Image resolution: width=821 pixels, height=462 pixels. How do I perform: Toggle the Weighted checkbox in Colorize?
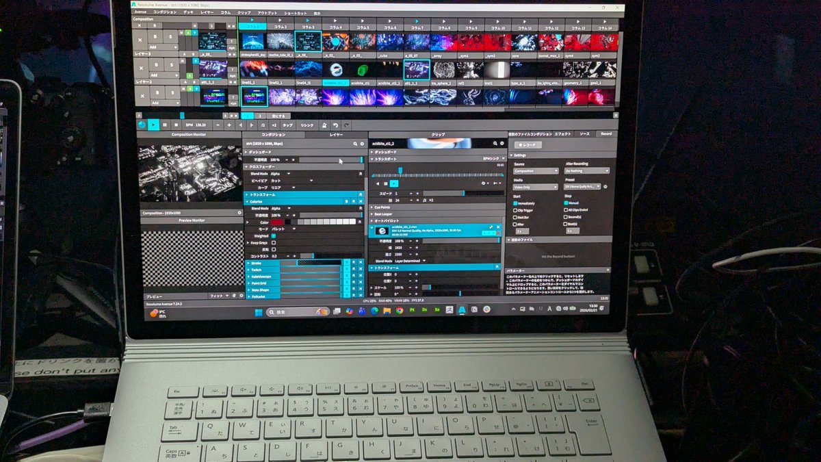pyautogui.click(x=274, y=235)
